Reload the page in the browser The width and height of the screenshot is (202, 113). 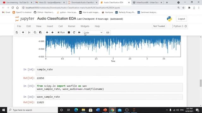click(13, 8)
